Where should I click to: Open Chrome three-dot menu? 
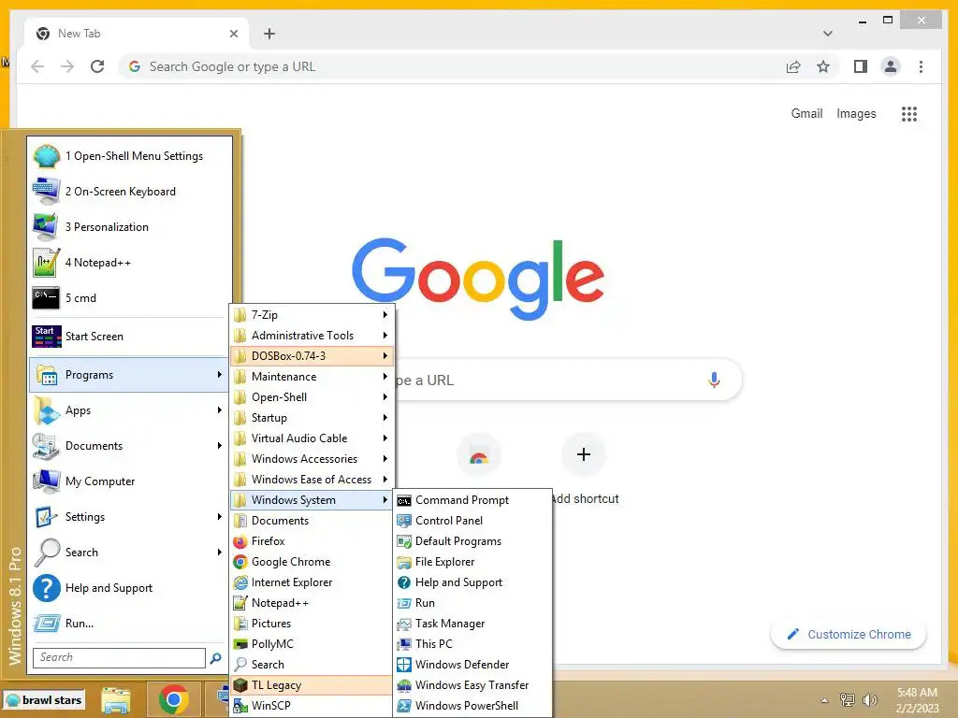pyautogui.click(x=921, y=66)
